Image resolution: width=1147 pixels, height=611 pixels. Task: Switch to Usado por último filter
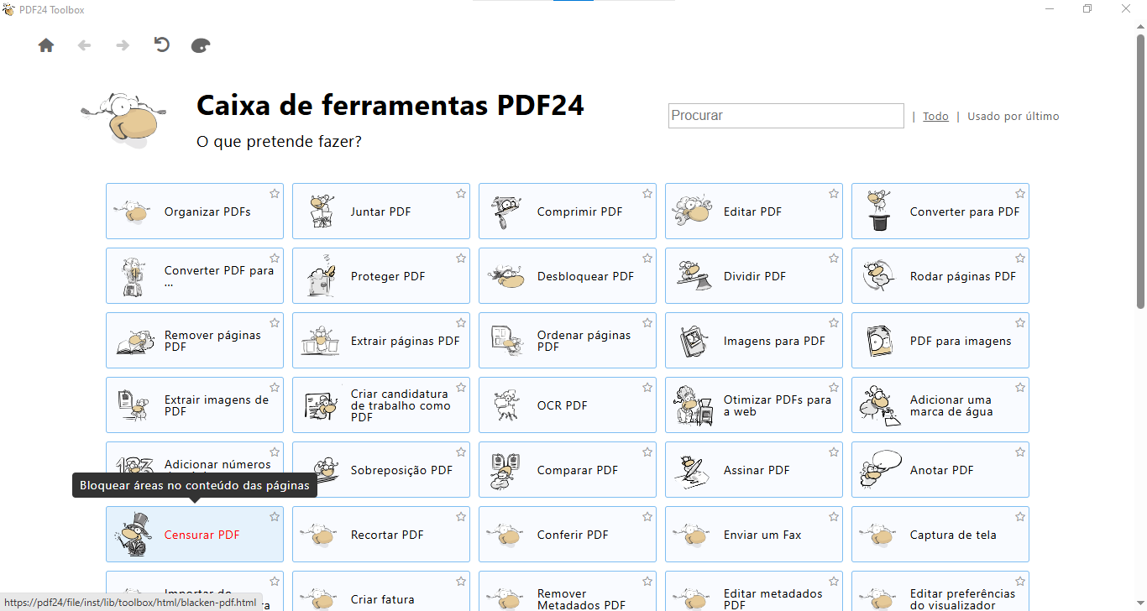coord(1013,117)
